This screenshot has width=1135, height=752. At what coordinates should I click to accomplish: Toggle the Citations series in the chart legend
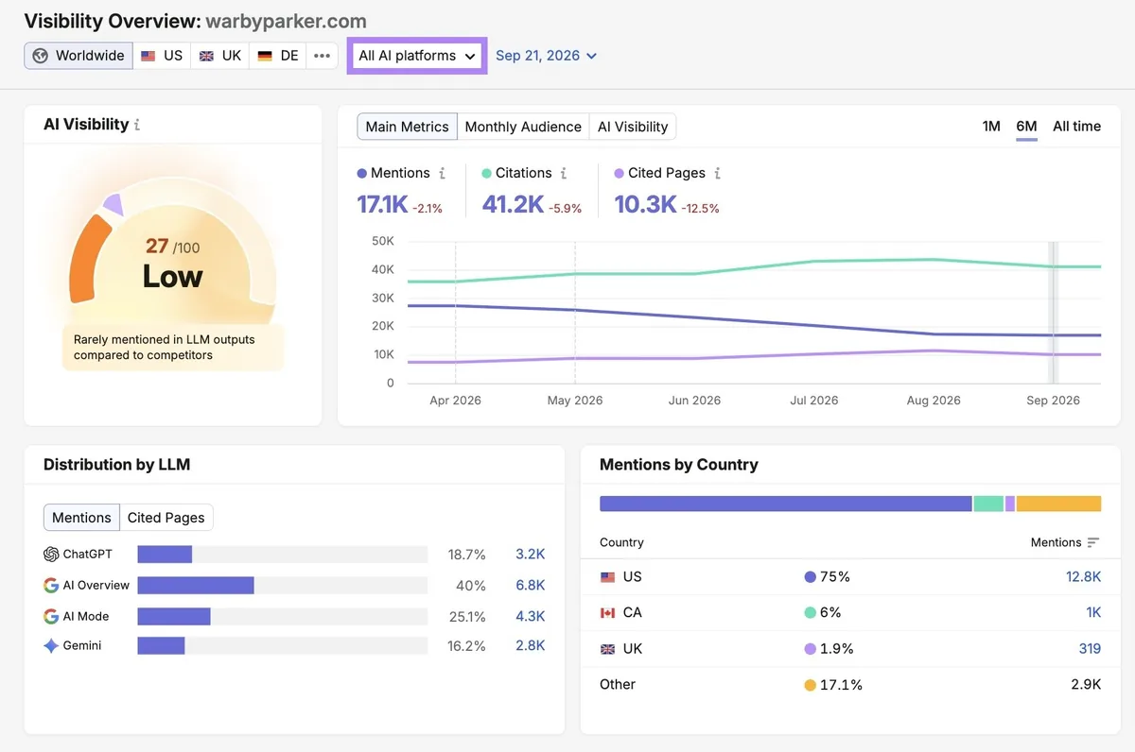(x=516, y=173)
